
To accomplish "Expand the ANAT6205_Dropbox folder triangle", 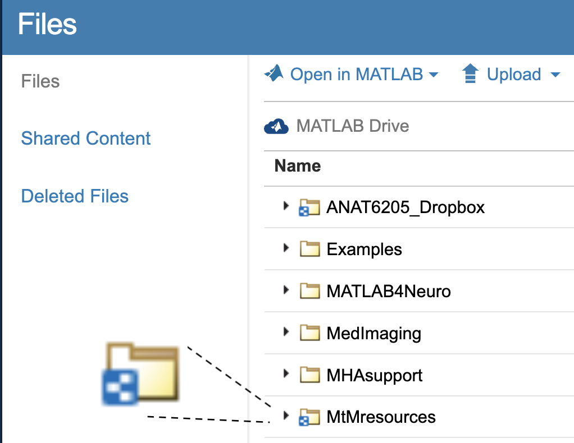I will click(286, 206).
